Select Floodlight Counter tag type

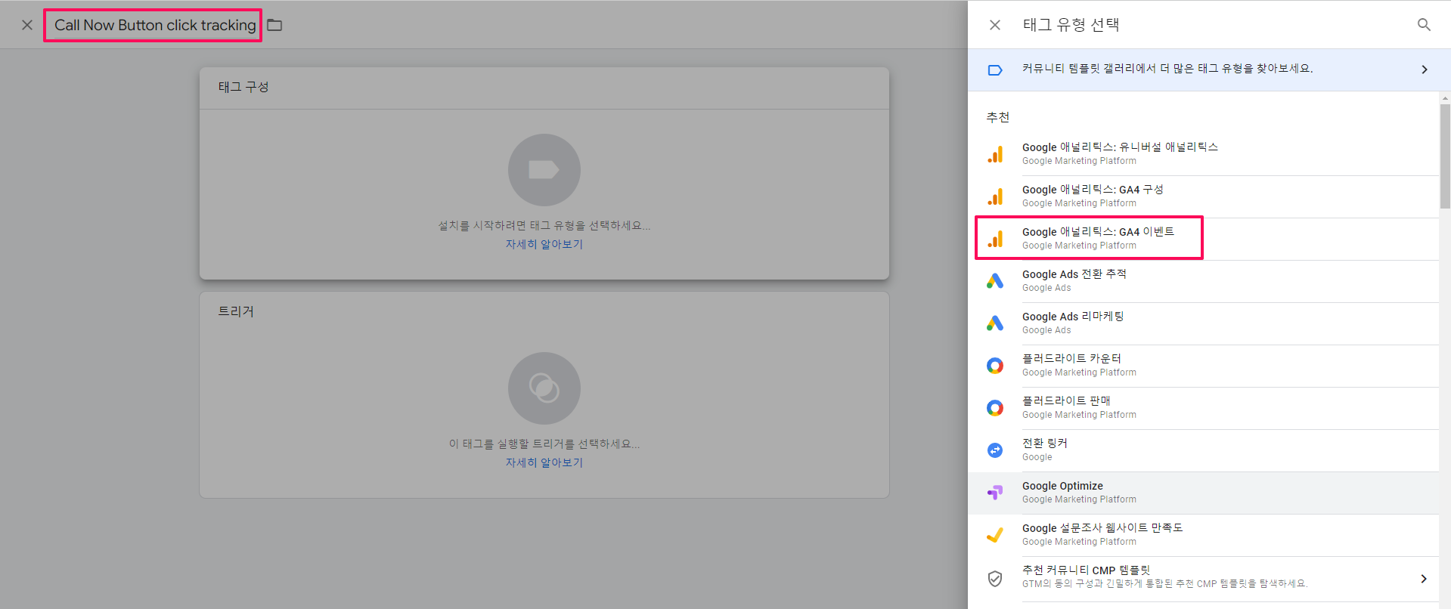click(x=1204, y=366)
